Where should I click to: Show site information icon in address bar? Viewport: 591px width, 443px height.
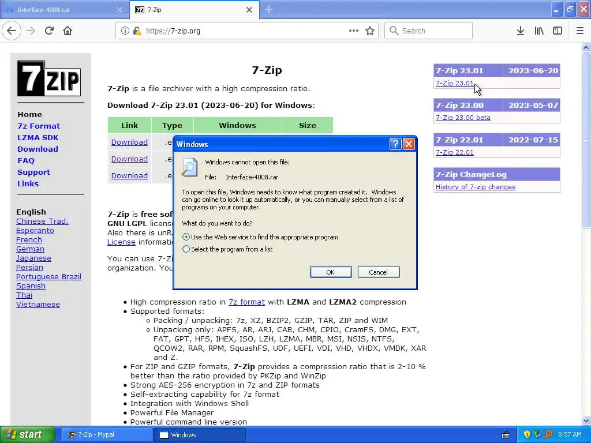pos(125,31)
